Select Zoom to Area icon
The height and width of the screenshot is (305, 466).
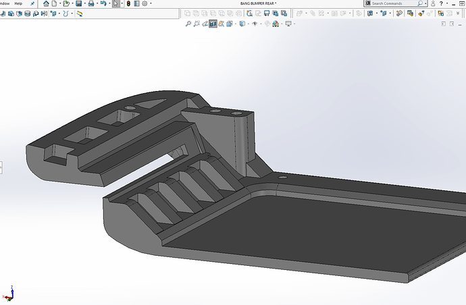click(x=197, y=24)
